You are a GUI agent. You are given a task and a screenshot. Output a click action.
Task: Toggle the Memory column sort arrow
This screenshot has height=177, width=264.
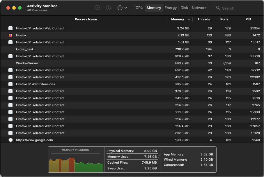pos(189,20)
